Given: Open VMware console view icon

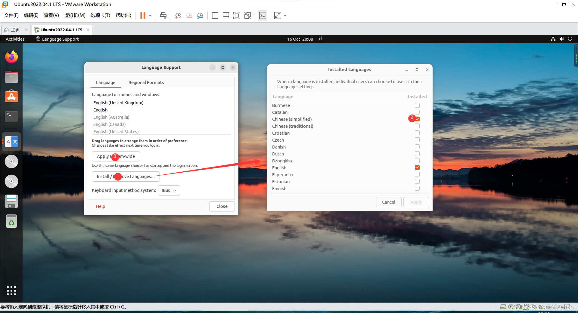Looking at the screenshot, I should click(x=263, y=16).
